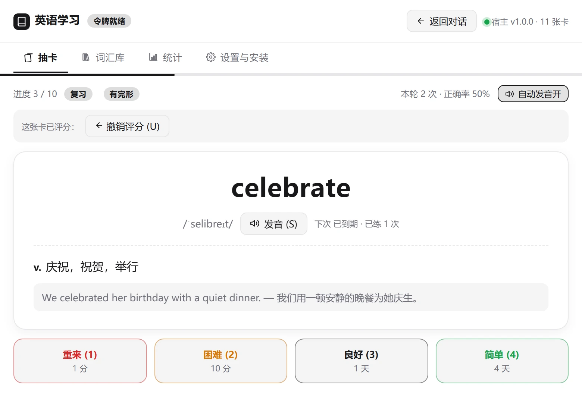Click the example sentence about birthday dinner

tap(291, 298)
